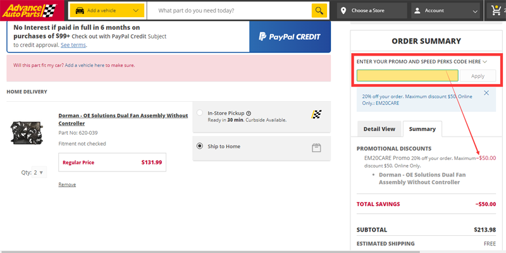Screen dimensions: 506x253
Task: Click the yellow car vehicle icon
Action: point(79,11)
